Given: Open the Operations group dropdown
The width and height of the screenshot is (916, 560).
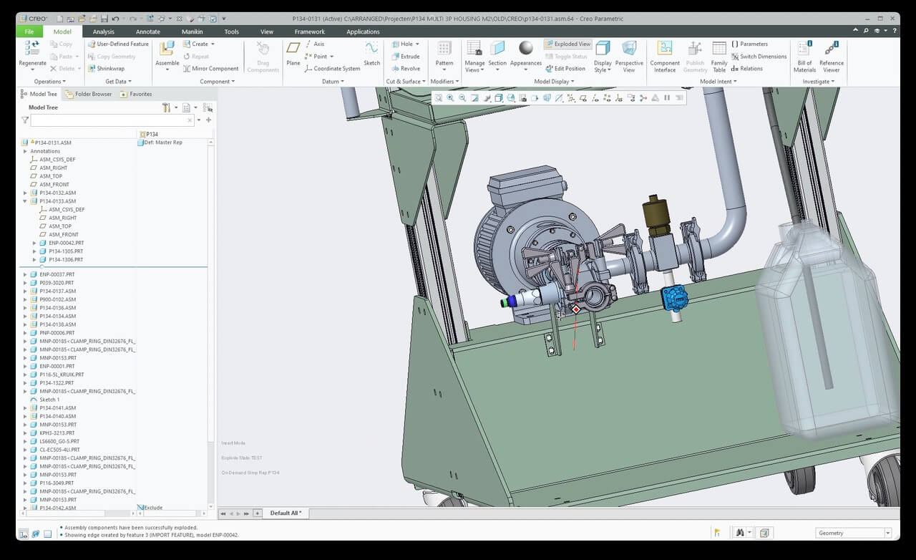Looking at the screenshot, I should [50, 82].
